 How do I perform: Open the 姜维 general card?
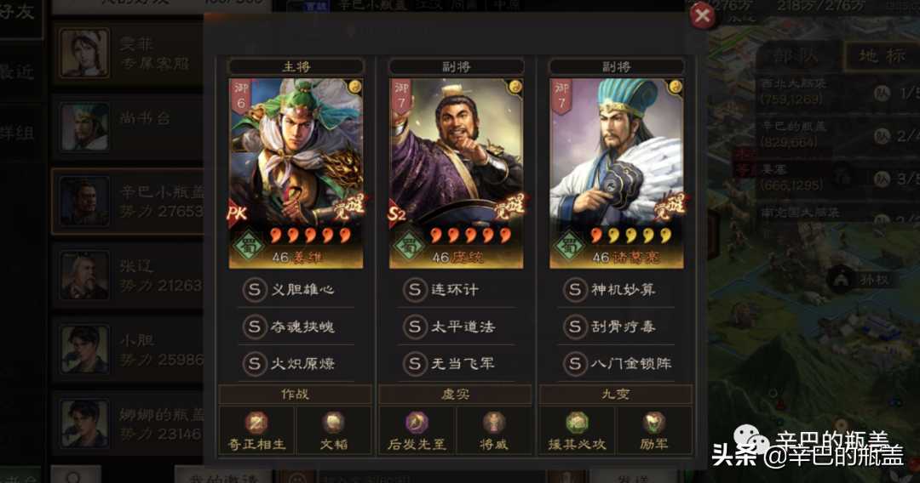[x=296, y=173]
